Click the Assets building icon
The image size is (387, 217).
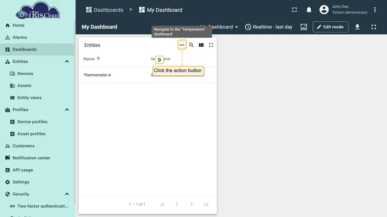point(13,86)
